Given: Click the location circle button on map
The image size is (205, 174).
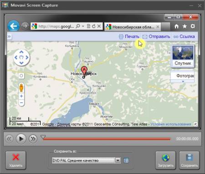Looking at the screenshot, I should 21,76.
